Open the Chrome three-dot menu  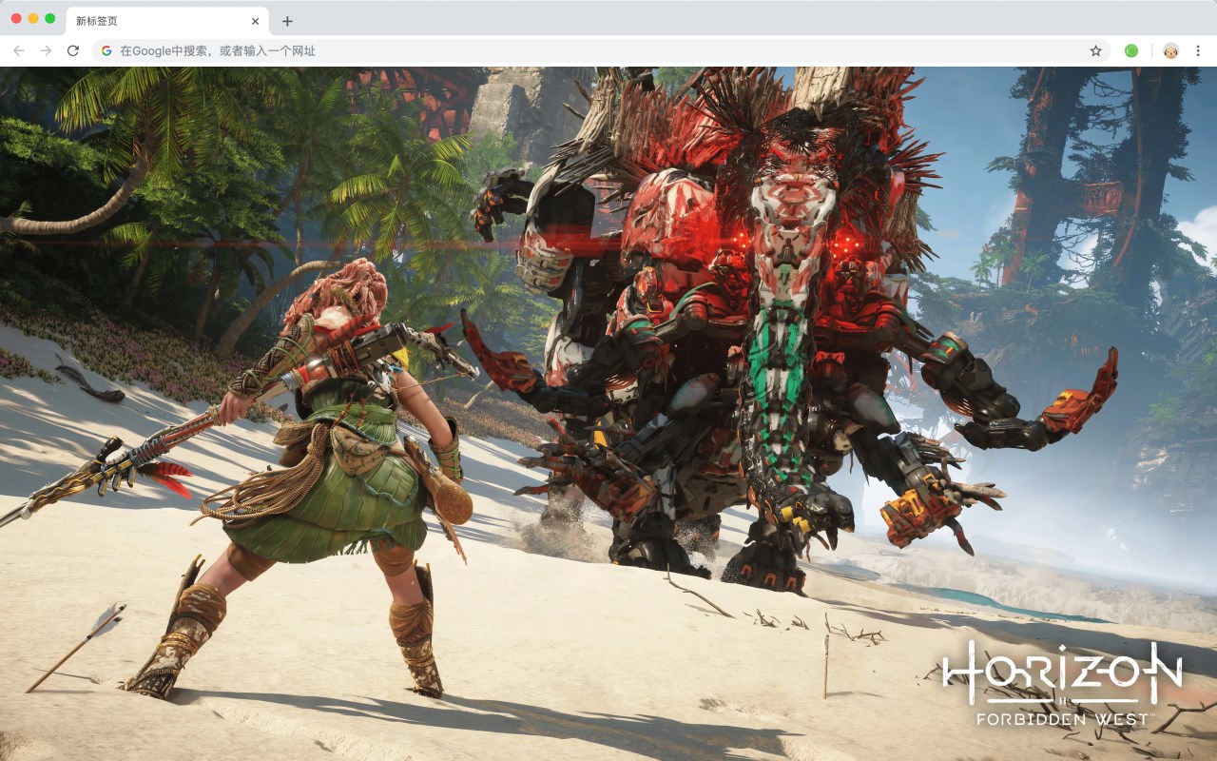(1199, 50)
